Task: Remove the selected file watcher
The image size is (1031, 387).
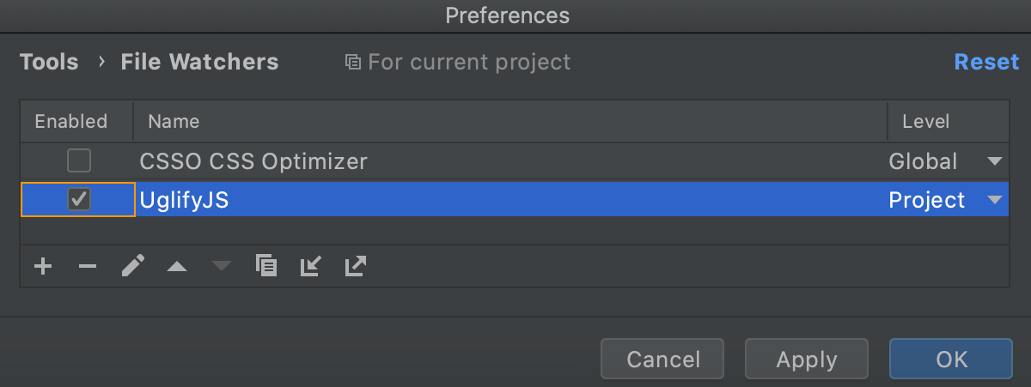Action: coord(88,266)
